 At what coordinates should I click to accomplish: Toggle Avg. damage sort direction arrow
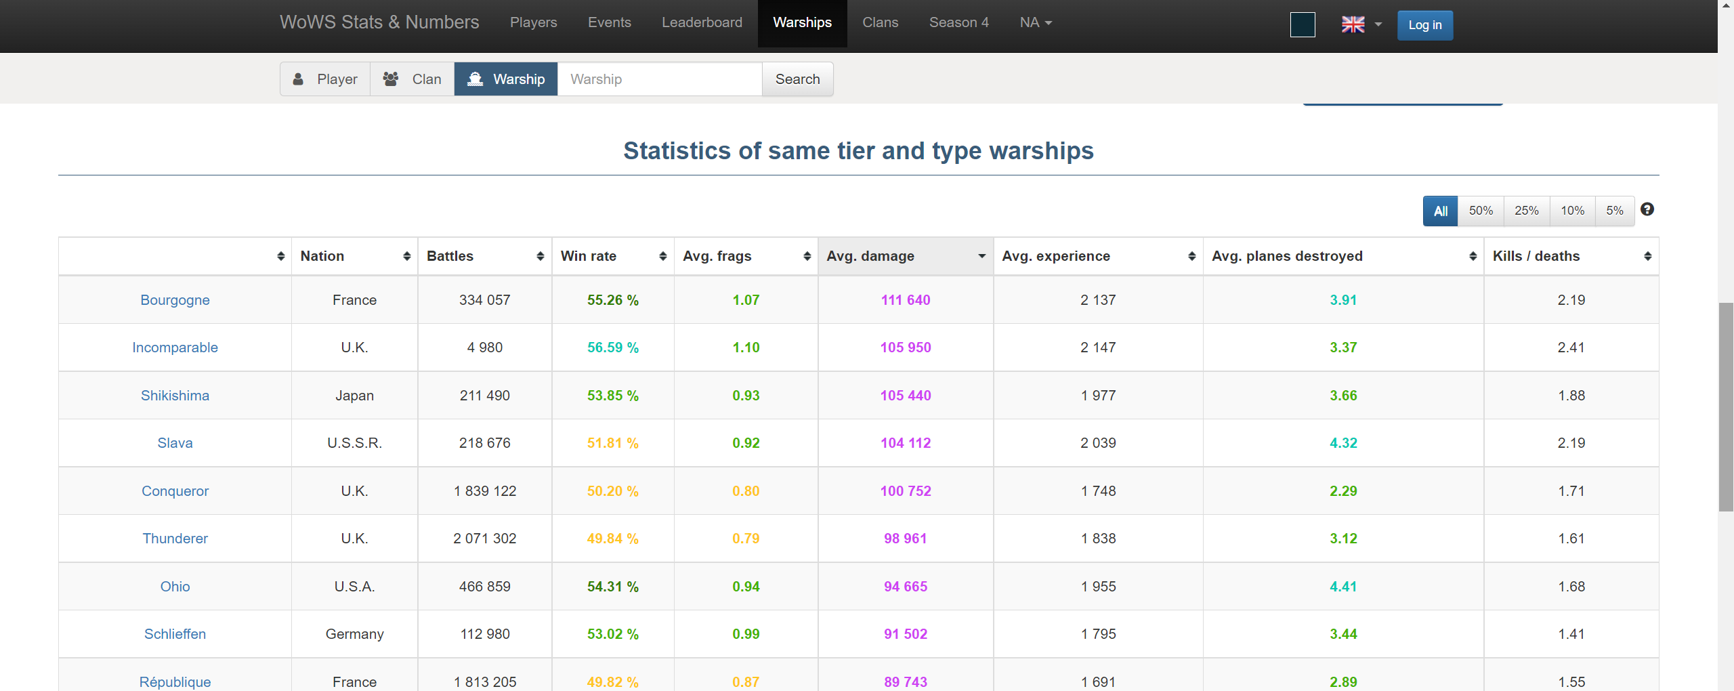point(981,256)
